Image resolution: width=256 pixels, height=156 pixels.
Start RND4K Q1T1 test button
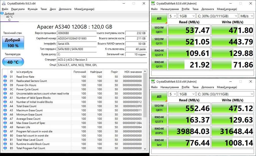click(159, 64)
